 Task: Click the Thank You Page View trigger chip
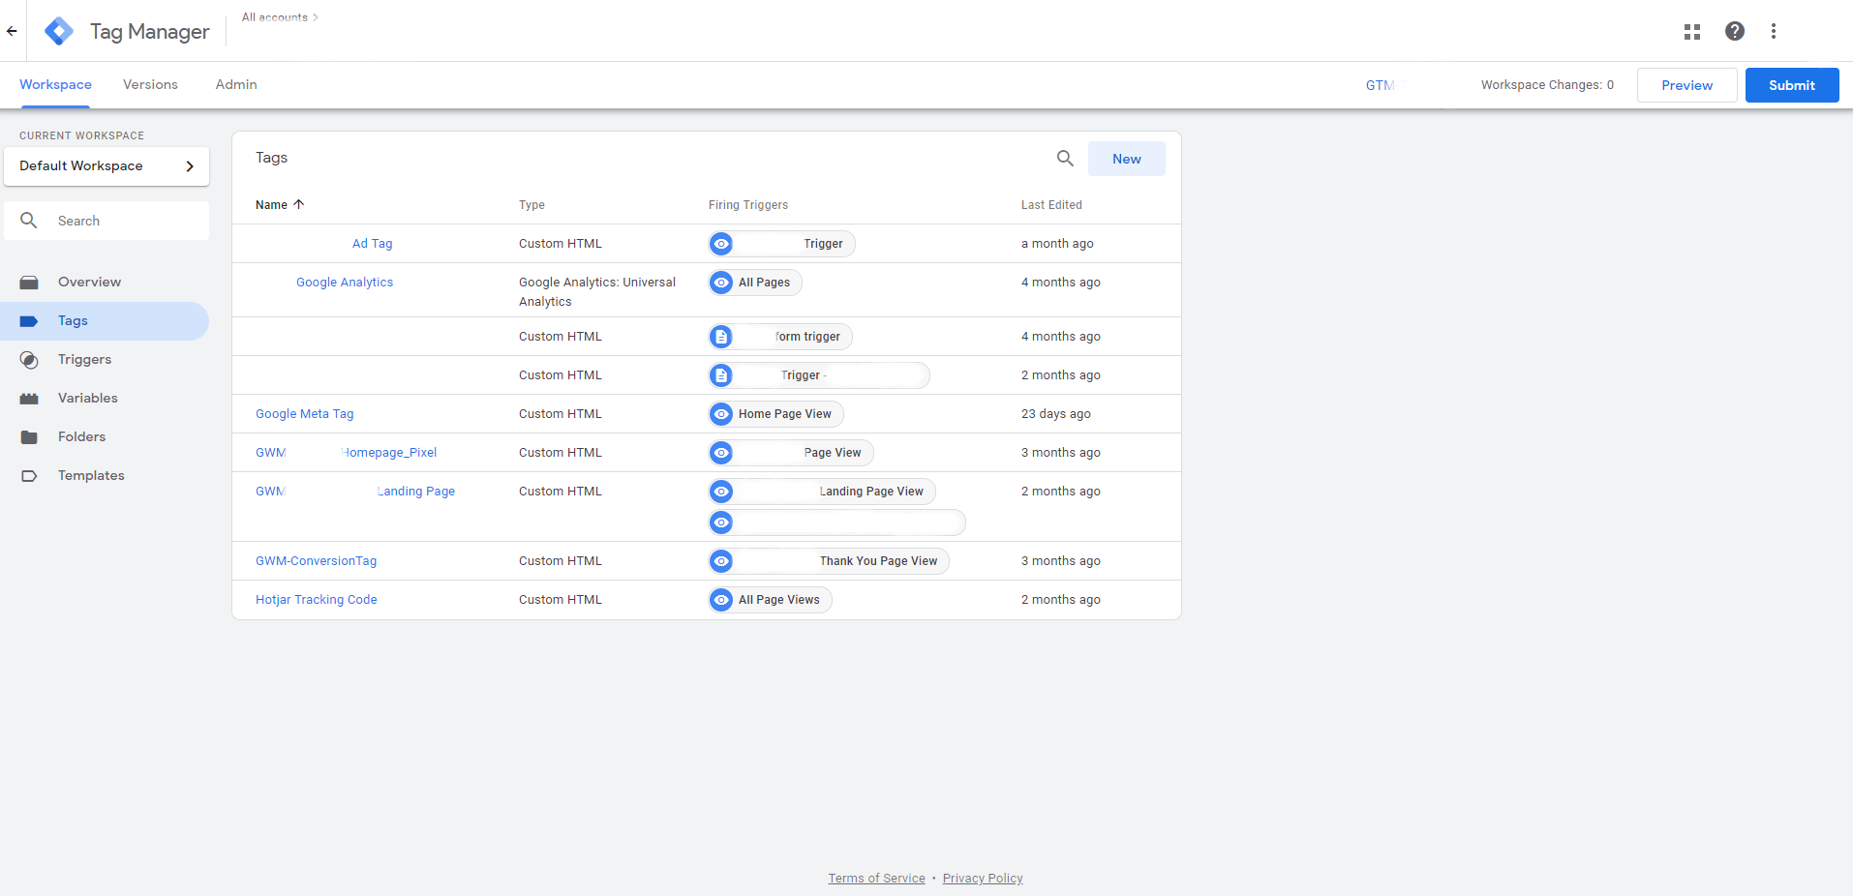click(829, 561)
